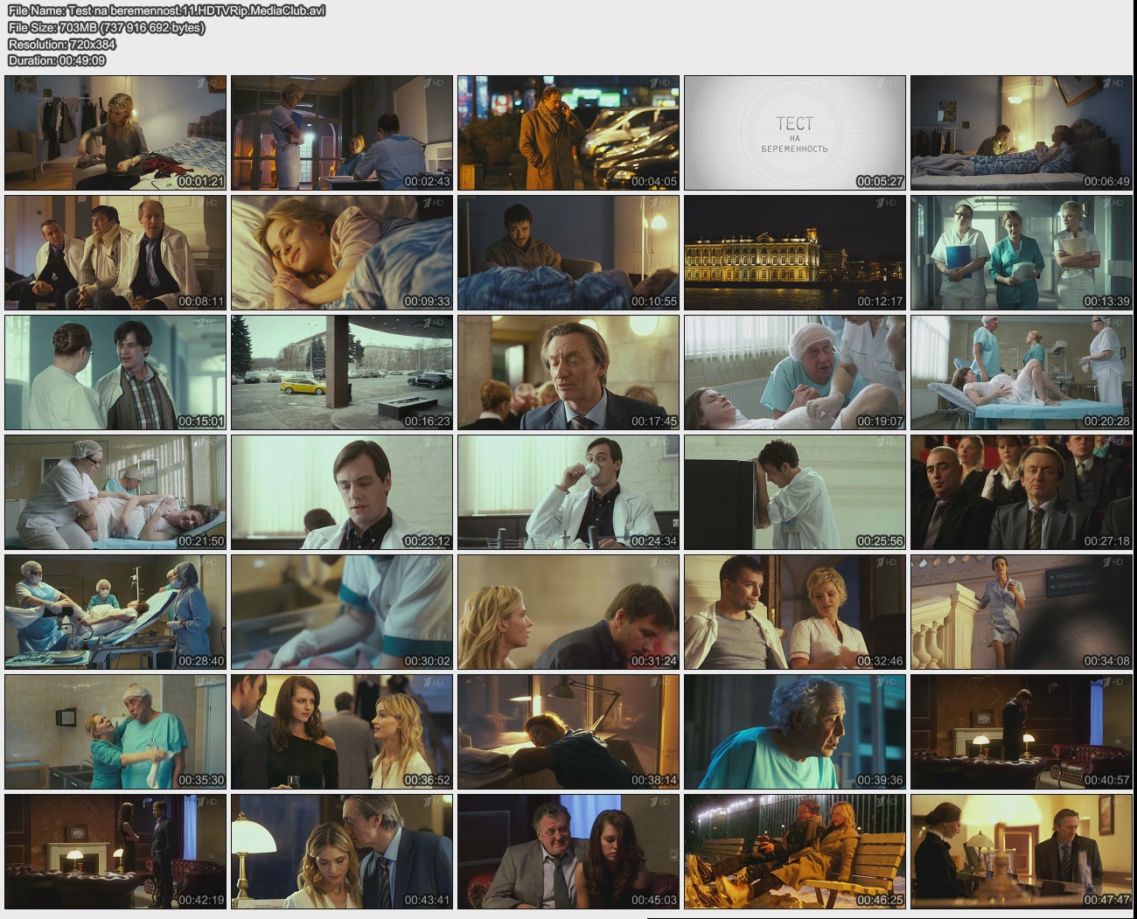Open the thumbnail timestamped 00:43:41

point(342,852)
